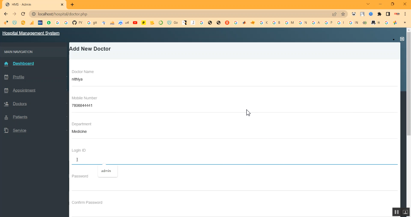Select the 'admin' autofill suggestion
This screenshot has height=217, width=411.
click(x=108, y=171)
